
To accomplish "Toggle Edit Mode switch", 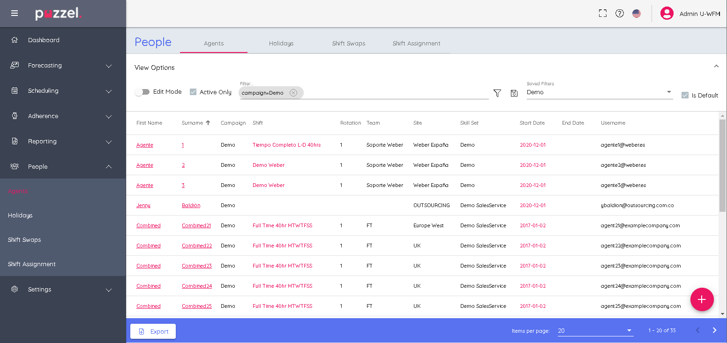I will [x=142, y=92].
